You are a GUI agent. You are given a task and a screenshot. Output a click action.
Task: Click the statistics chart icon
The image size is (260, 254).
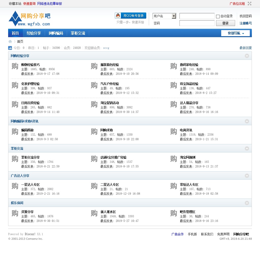10,48
